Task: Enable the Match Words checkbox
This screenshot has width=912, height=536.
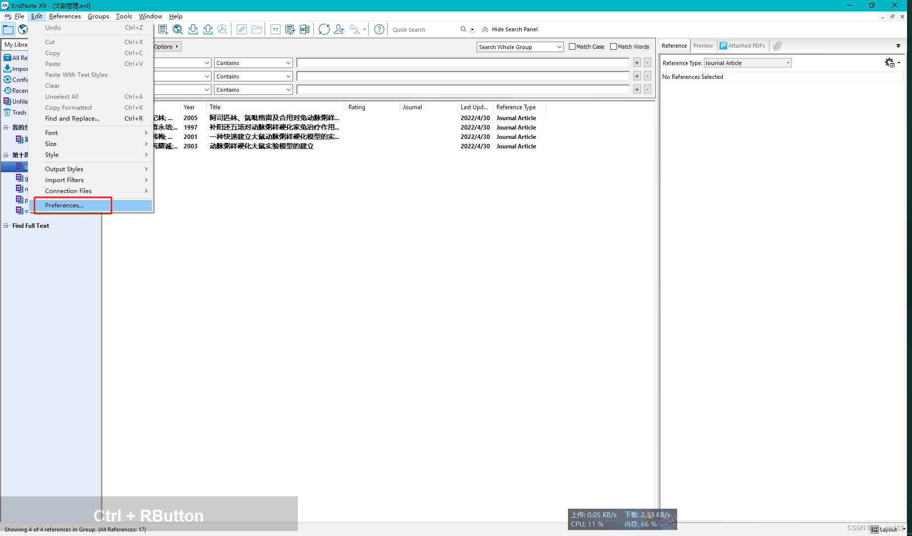Action: [x=613, y=47]
